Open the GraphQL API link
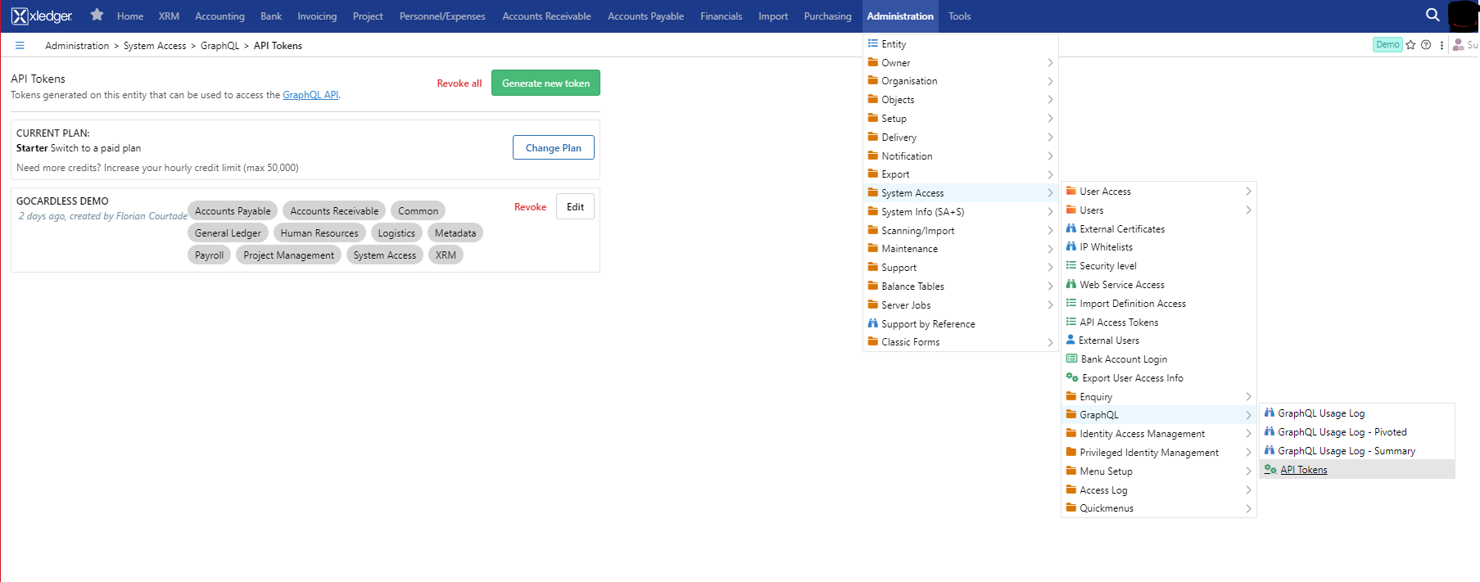This screenshot has width=1480, height=582. click(310, 95)
